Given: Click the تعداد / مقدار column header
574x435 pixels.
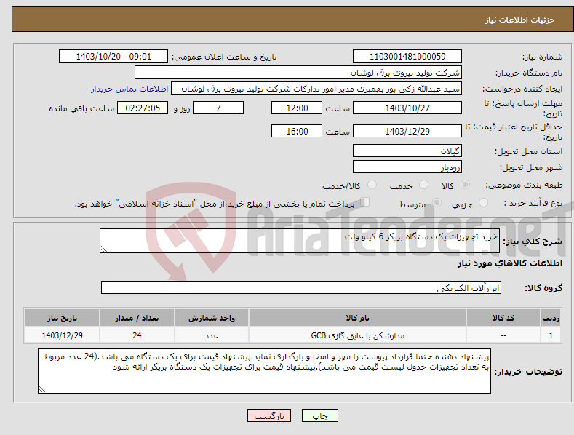Looking at the screenshot, I should 137,318.
